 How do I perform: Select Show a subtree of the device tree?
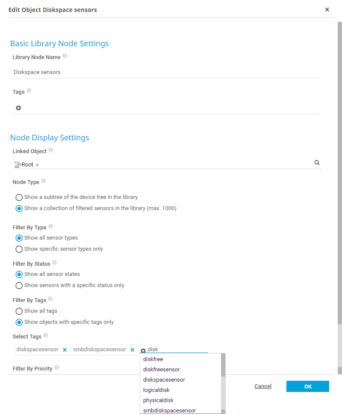19,198
